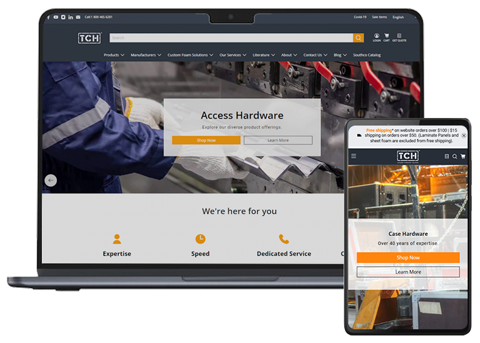Expand the Manufacturers dropdown menu
Image resolution: width=480 pixels, height=343 pixels.
coord(145,55)
